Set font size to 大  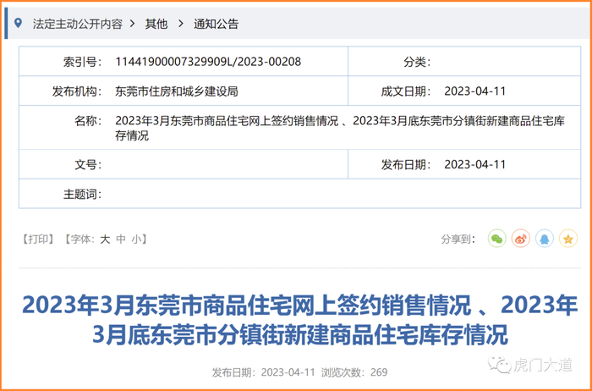tap(105, 240)
